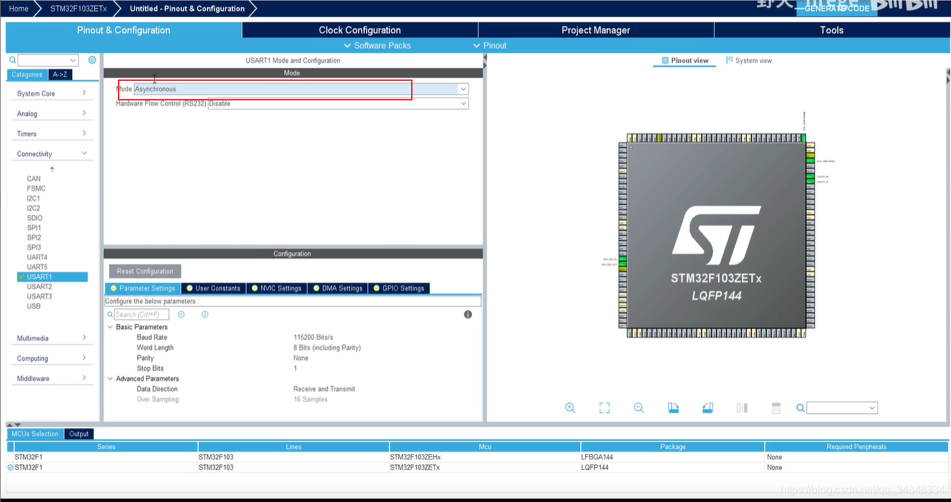Switch to Project Manager tab
The height and width of the screenshot is (502, 951).
click(596, 30)
